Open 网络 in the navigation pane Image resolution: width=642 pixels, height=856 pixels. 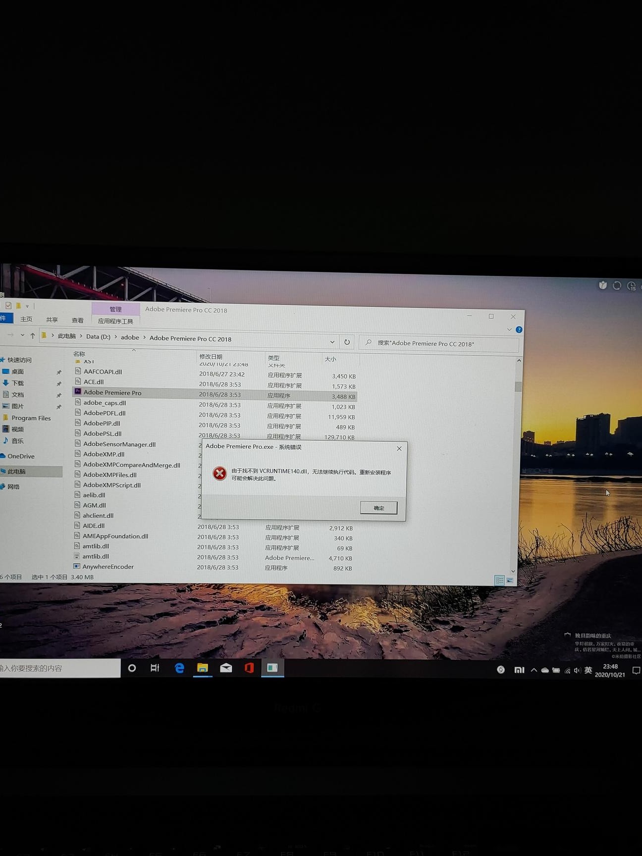point(13,487)
